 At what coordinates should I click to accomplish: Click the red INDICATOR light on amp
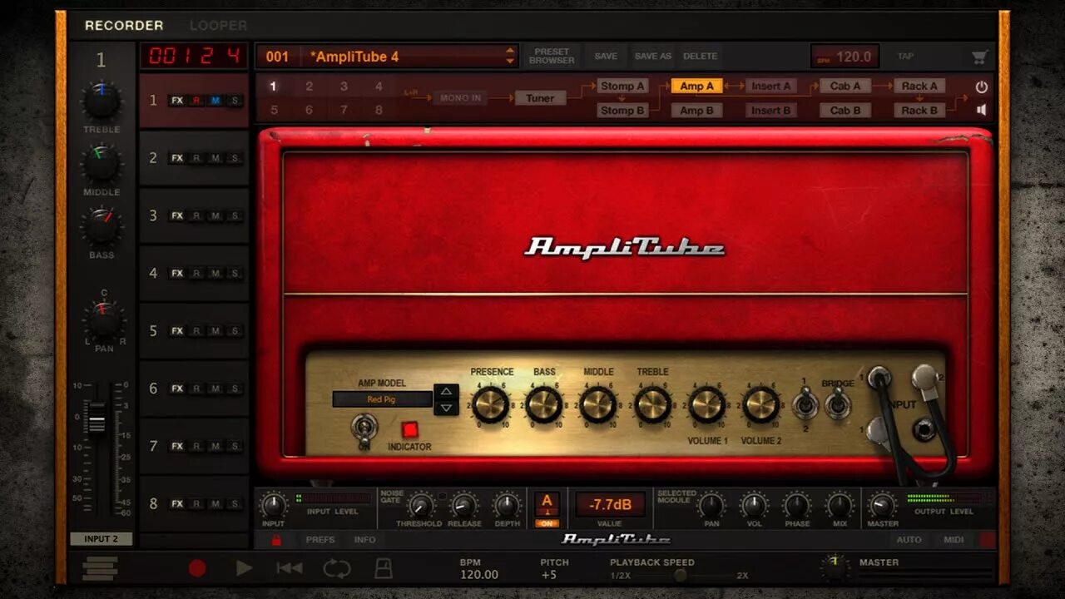click(x=409, y=430)
